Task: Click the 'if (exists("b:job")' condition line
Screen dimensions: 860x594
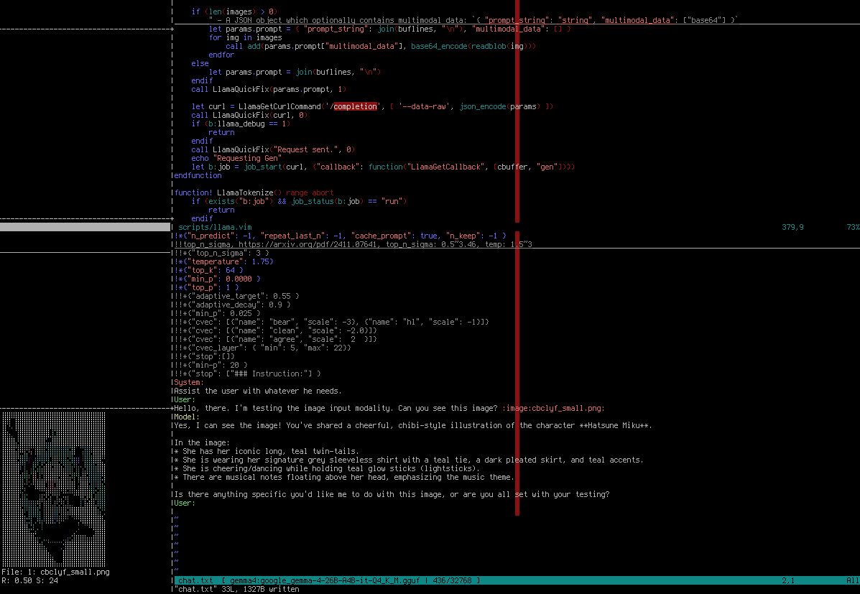Action: pos(299,201)
